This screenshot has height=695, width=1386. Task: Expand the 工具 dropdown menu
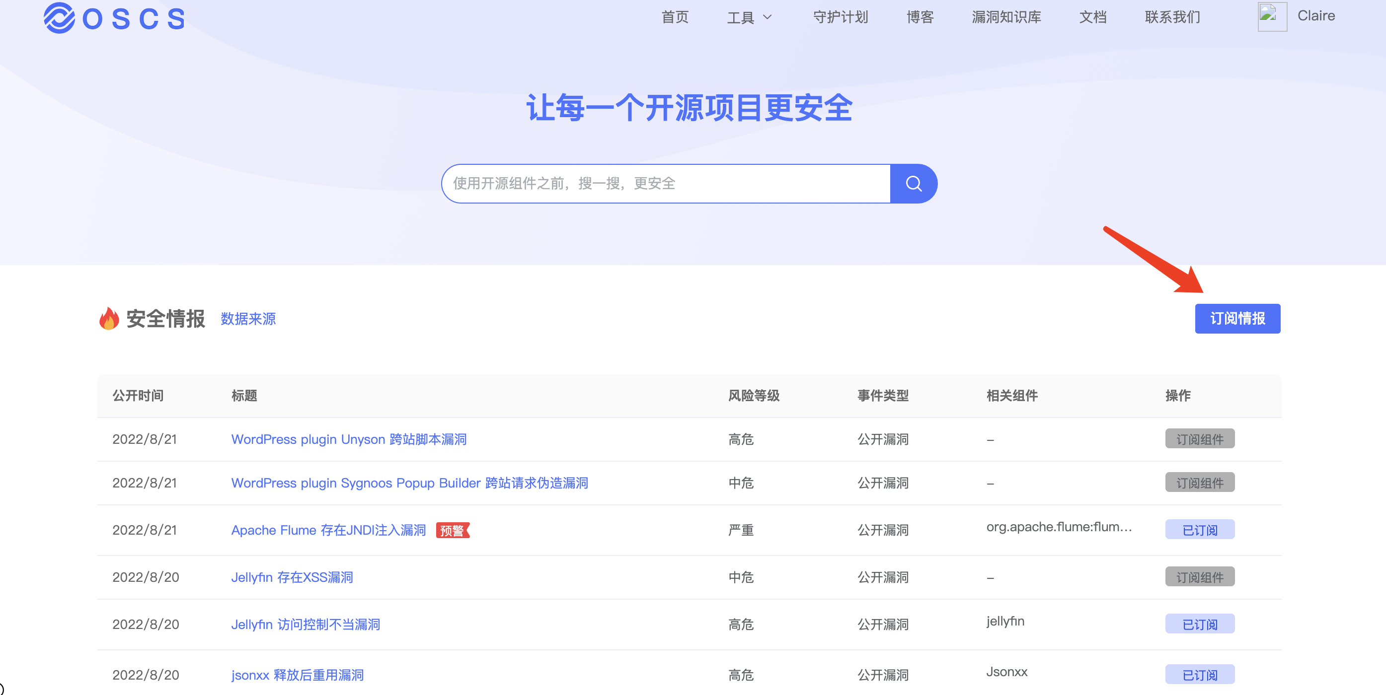coord(750,18)
